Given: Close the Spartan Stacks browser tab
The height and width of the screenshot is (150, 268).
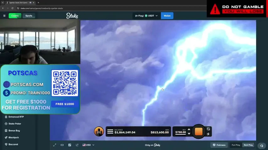Looking at the screenshot, I should pyautogui.click(x=34, y=3).
